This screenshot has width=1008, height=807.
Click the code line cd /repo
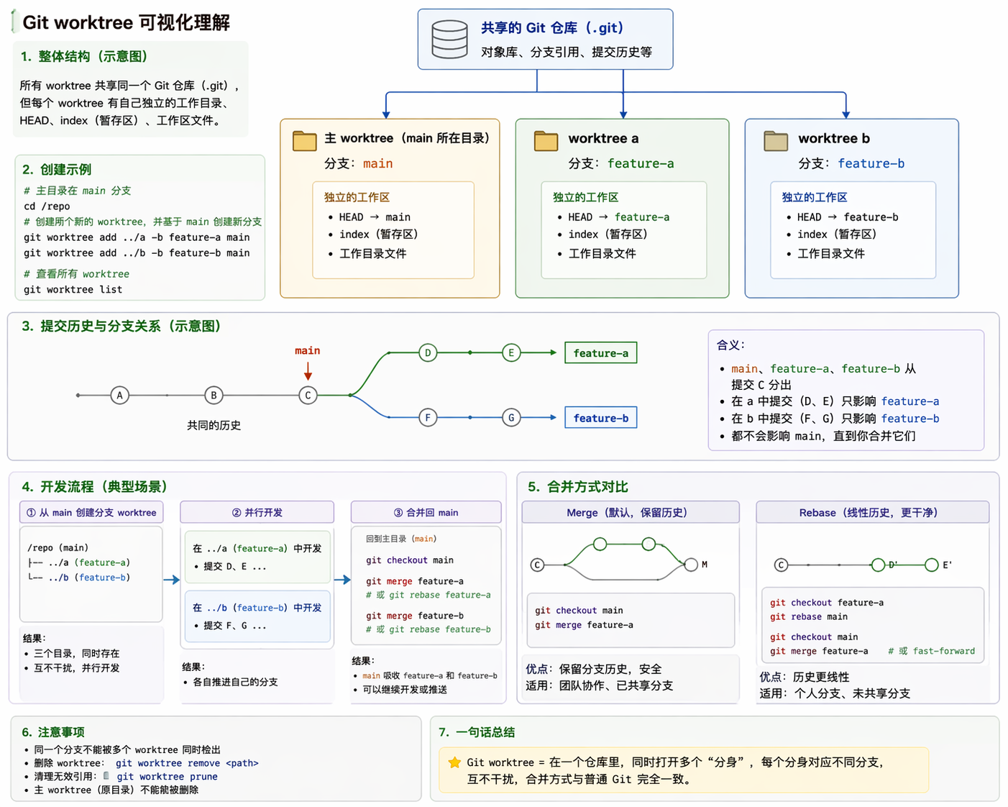pyautogui.click(x=47, y=206)
